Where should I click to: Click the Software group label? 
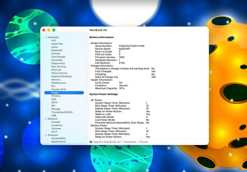point(53,135)
